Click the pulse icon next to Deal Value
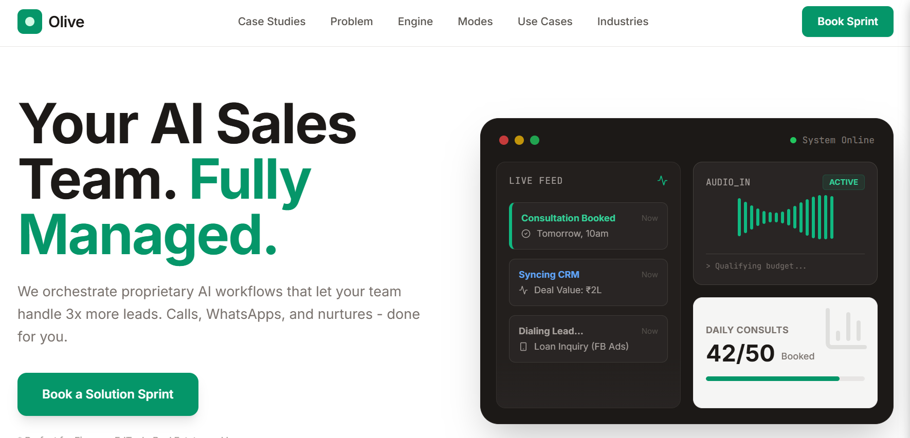Viewport: 910px width, 438px height. tap(523, 290)
